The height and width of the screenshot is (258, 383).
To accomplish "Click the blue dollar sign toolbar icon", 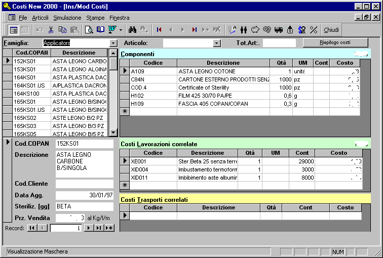I will tap(302, 30).
